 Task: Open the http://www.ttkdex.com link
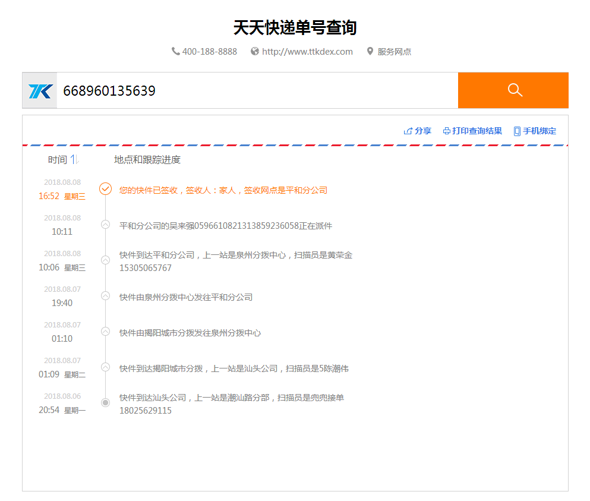(307, 52)
